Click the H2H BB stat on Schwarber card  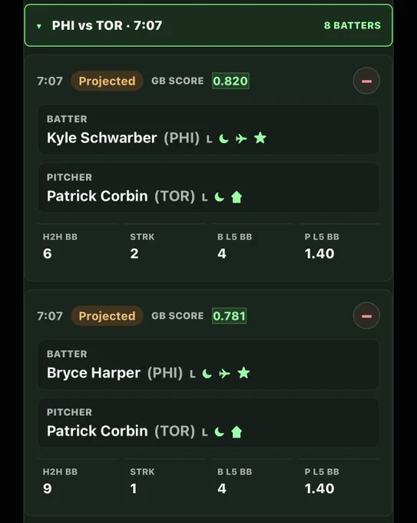[x=60, y=245]
